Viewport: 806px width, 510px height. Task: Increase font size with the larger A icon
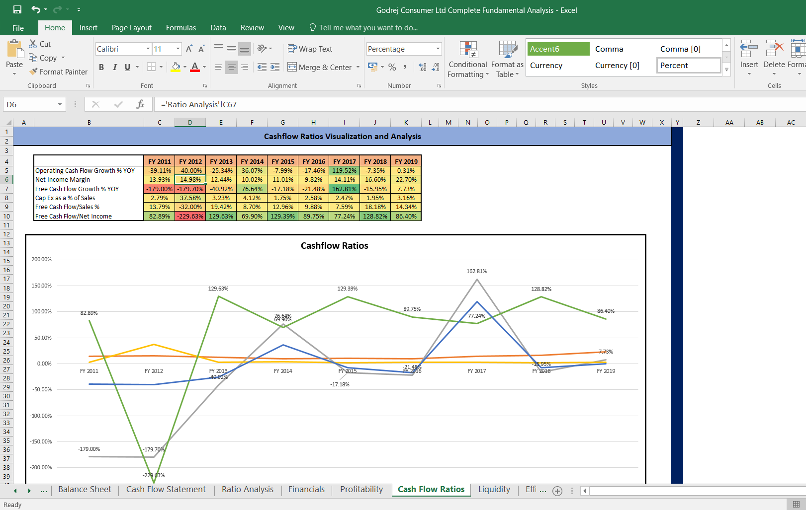click(189, 49)
